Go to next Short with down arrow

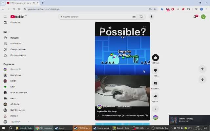[x=202, y=79]
